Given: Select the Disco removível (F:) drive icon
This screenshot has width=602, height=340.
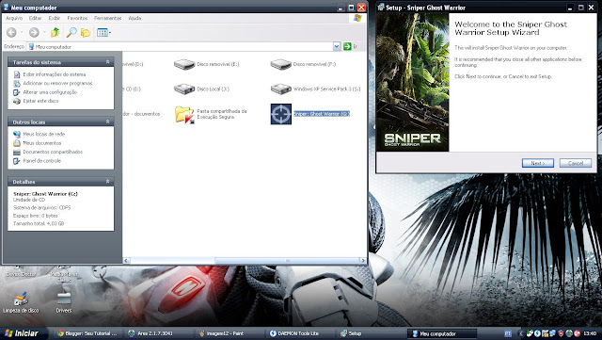Looking at the screenshot, I should [280, 64].
